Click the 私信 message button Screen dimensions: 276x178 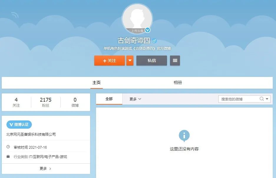tap(151, 61)
